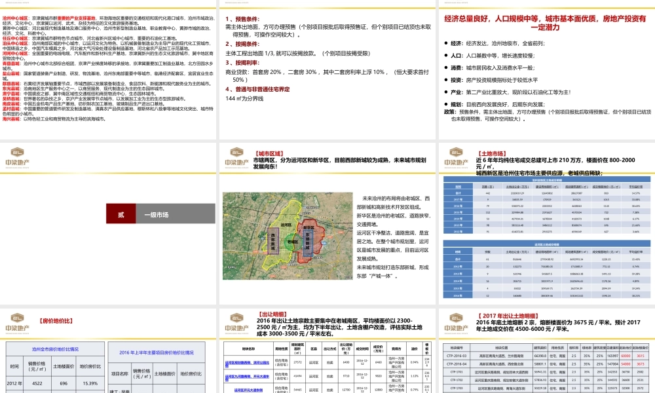Image resolution: width=655 pixels, height=393 pixels.
Task: Open the slide listing 沧州中心城区 county descriptions
Action: click(108, 69)
